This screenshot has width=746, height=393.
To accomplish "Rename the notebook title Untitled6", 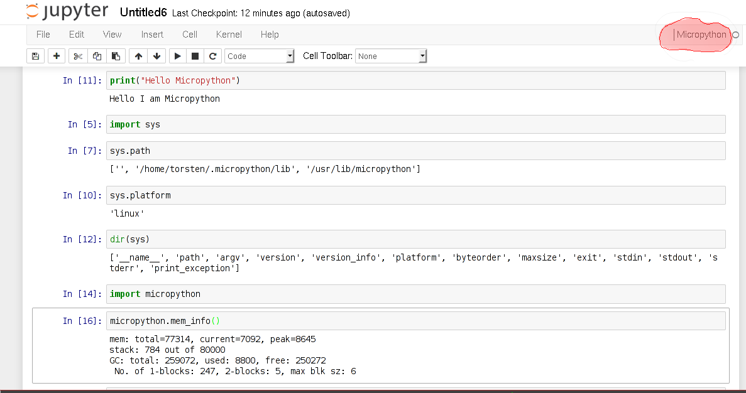I will click(143, 13).
